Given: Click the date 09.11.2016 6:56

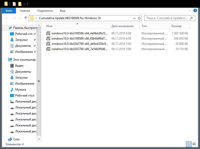Looking at the screenshot, I should pyautogui.click(x=121, y=39).
